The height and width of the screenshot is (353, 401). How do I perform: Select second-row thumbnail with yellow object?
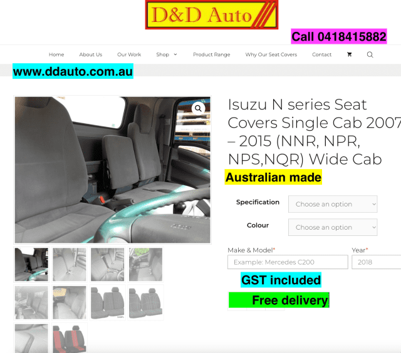[70, 302]
